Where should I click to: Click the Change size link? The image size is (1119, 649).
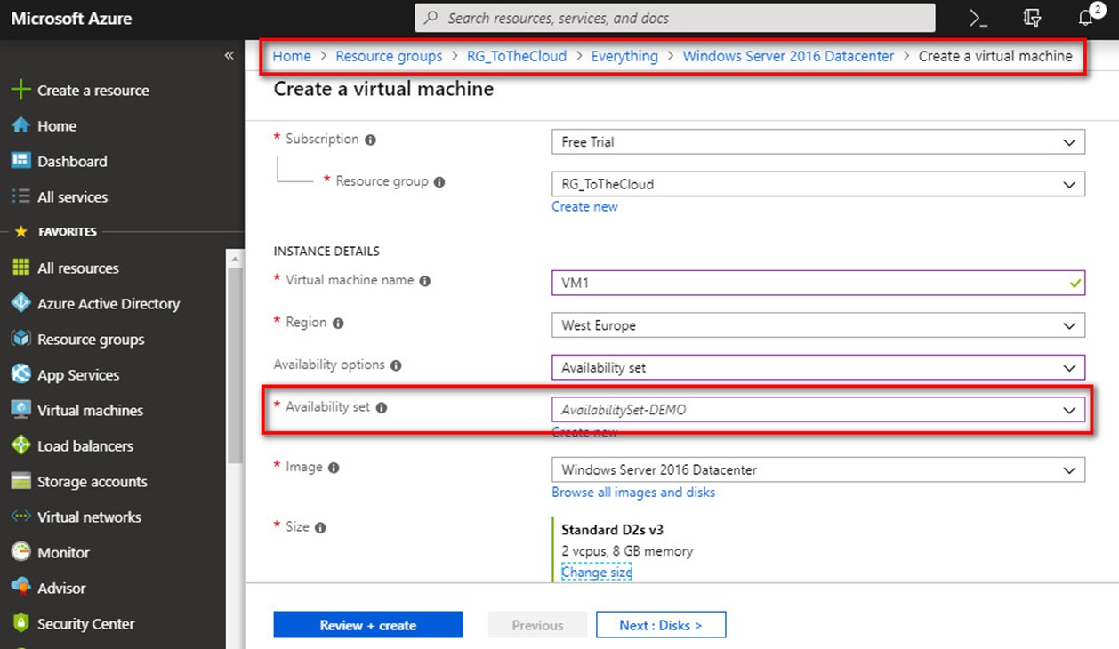tap(597, 573)
